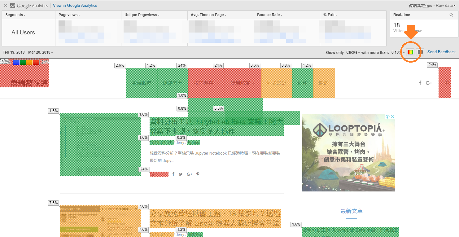Toggle the show colors heatmap icon
459x237 pixels.
tap(410, 52)
